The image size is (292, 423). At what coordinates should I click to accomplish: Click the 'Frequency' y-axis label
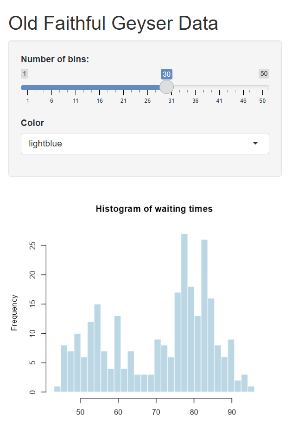click(x=14, y=312)
